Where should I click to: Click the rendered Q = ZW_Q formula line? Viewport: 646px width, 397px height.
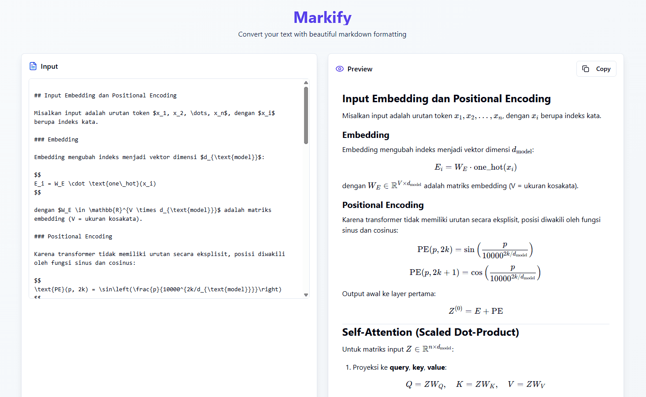[x=475, y=384]
